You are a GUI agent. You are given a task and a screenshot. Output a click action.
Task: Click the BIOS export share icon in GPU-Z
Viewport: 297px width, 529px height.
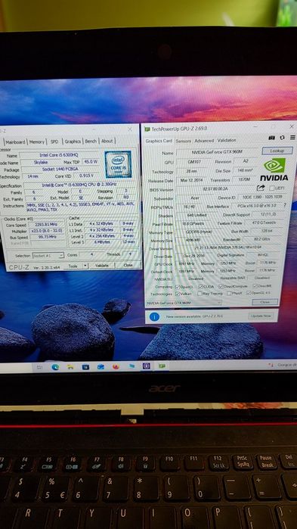point(261,188)
